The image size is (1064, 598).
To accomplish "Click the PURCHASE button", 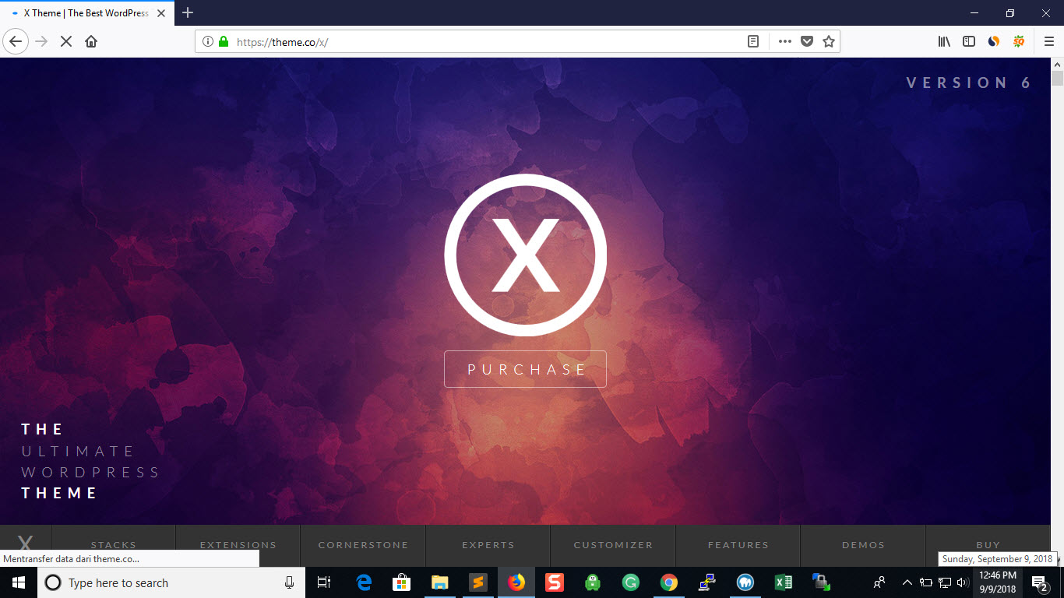I will pyautogui.click(x=525, y=369).
